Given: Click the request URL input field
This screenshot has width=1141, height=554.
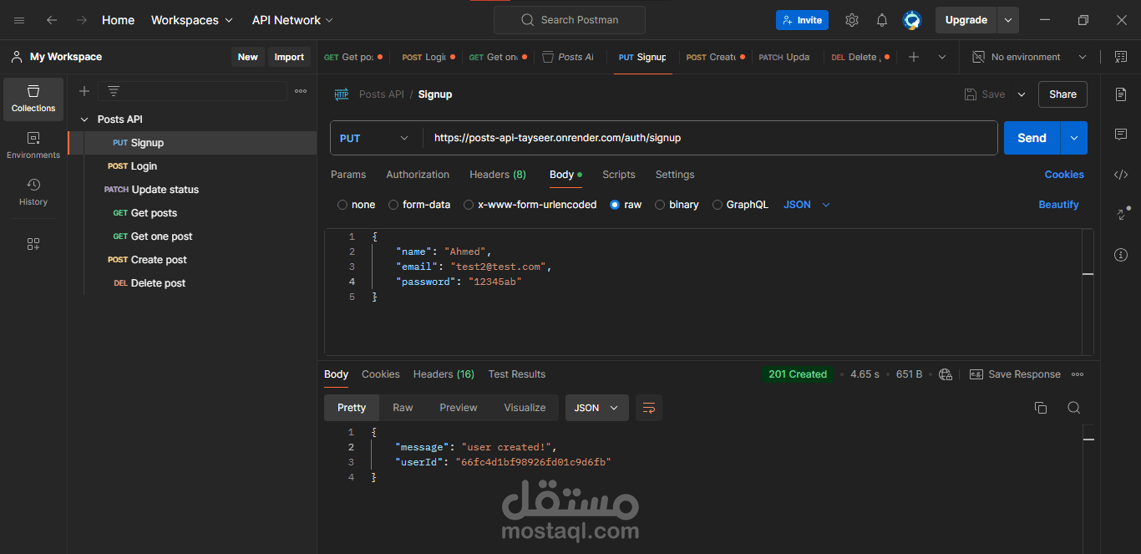Looking at the screenshot, I should [x=710, y=138].
